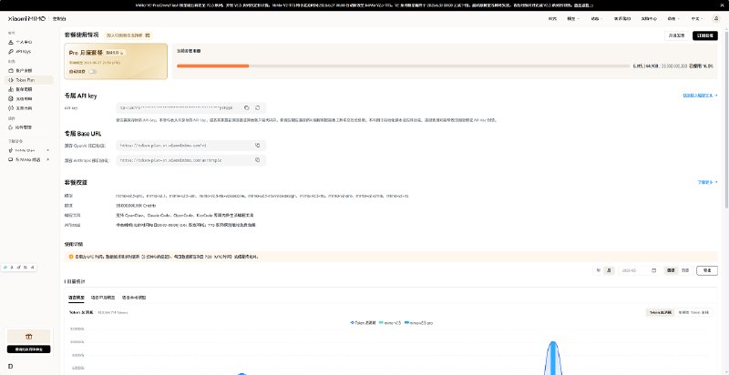
Task: Click the gift box card in sidebar
Action: click(29, 337)
